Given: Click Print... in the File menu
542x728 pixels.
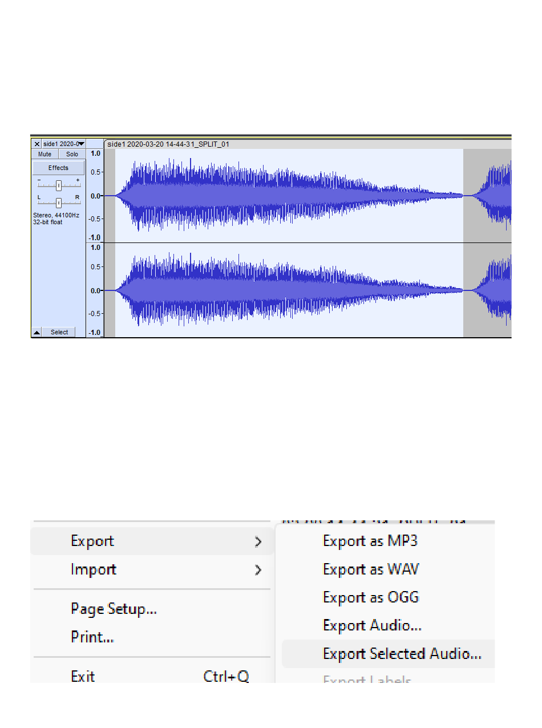Looking at the screenshot, I should tap(92, 637).
